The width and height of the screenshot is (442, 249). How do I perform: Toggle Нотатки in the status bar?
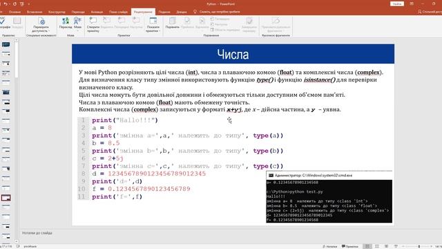pos(330,246)
